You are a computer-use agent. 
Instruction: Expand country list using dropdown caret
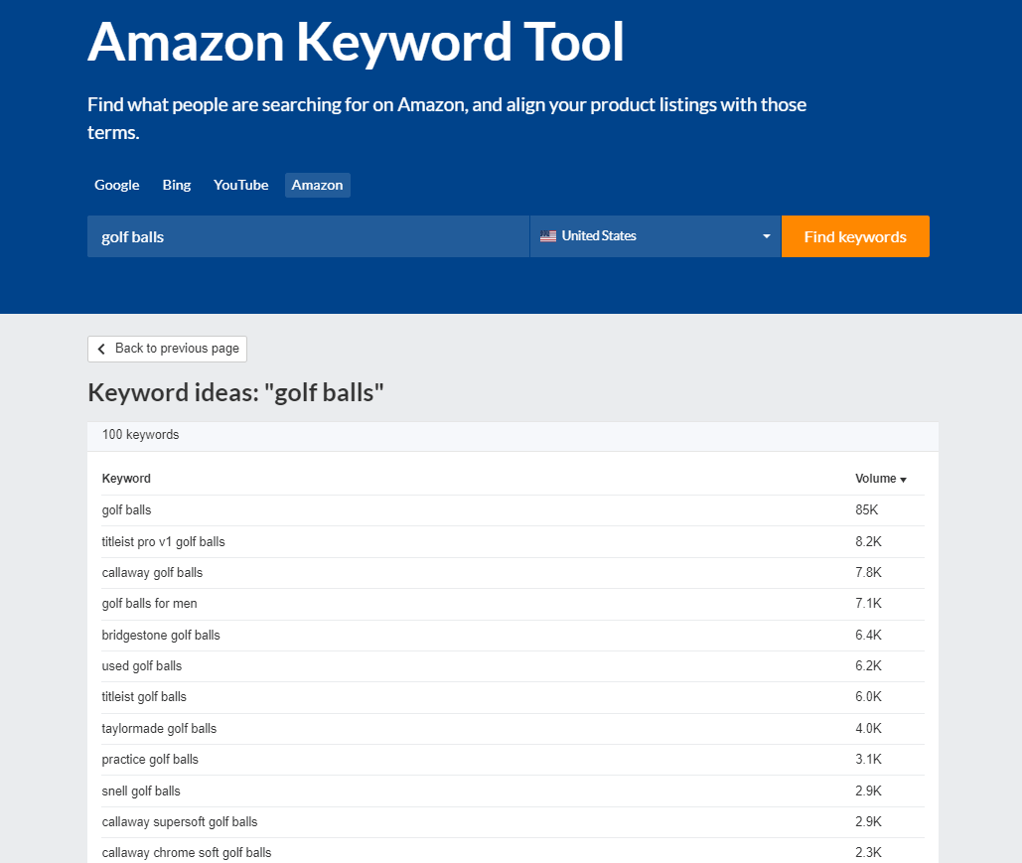pyautogui.click(x=767, y=236)
